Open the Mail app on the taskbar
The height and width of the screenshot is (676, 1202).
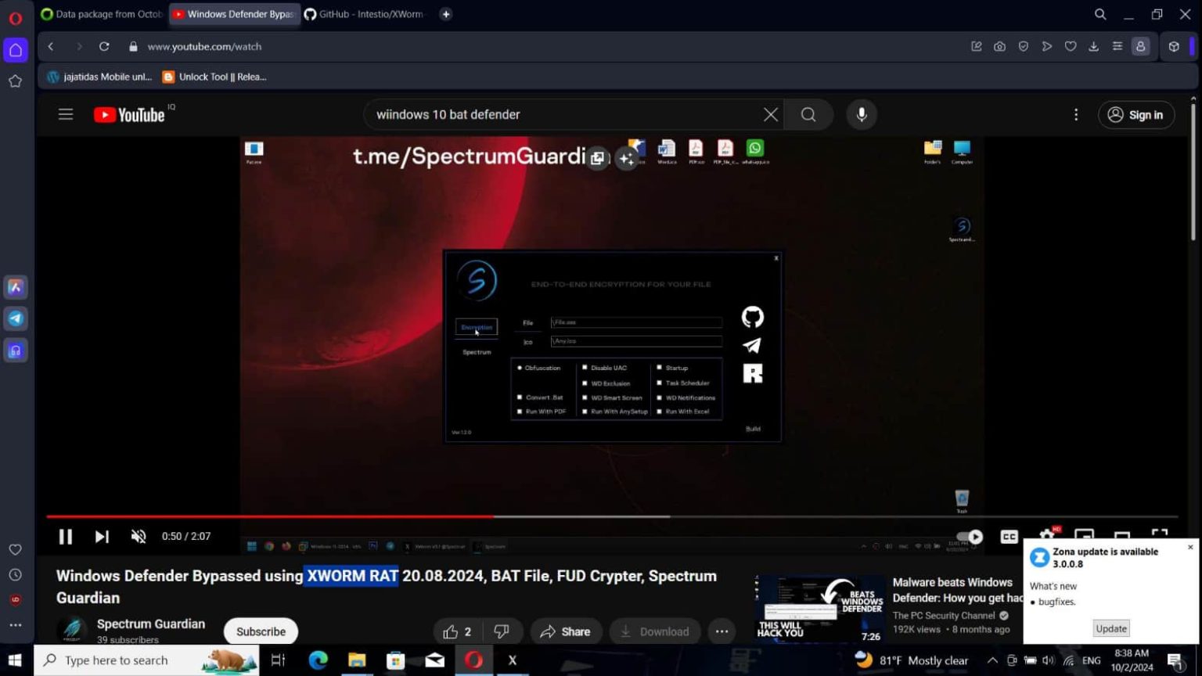[435, 660]
